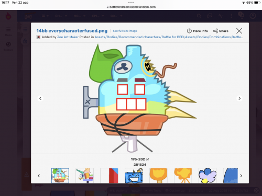Close the image lightbox with X
The height and width of the screenshot is (196, 262).
click(239, 31)
